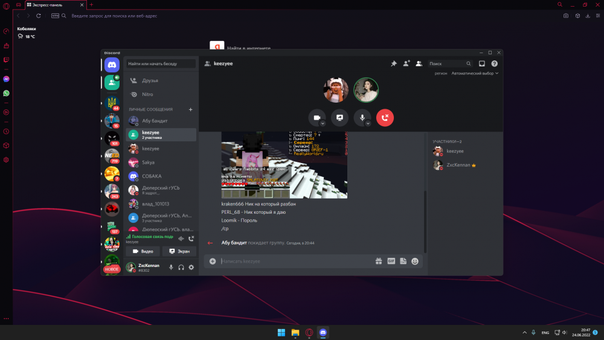The width and height of the screenshot is (604, 340).
Task: Click ZxcKennan in участники list
Action: pyautogui.click(x=465, y=165)
